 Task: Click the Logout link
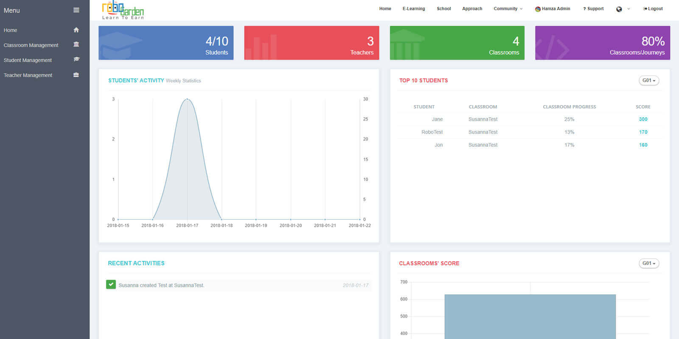pos(653,8)
